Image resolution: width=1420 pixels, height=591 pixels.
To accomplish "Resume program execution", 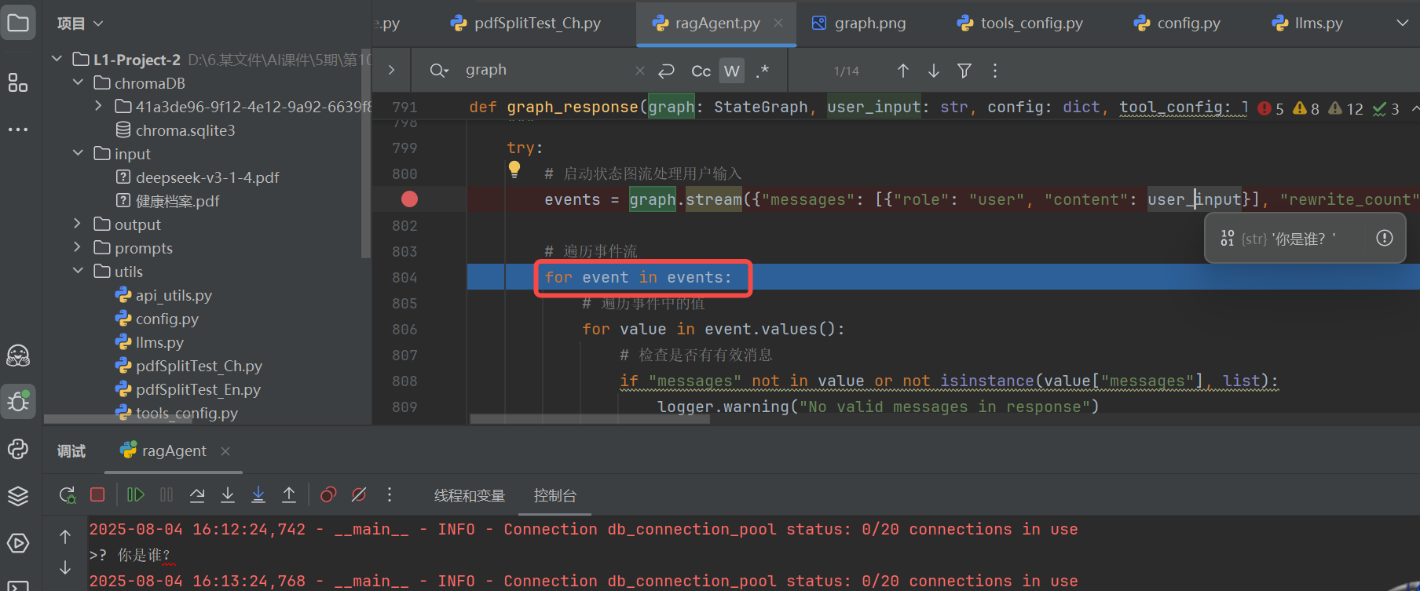I will tap(136, 494).
